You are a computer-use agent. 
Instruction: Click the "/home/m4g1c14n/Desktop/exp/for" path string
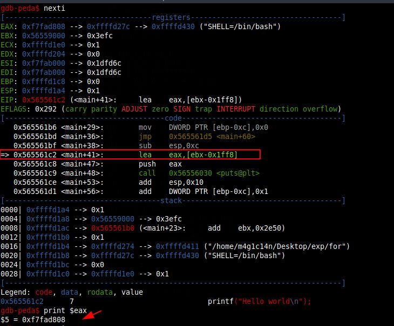coord(277,246)
